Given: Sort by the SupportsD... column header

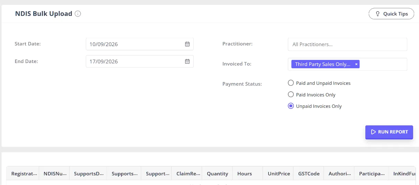Looking at the screenshot, I should [89, 174].
